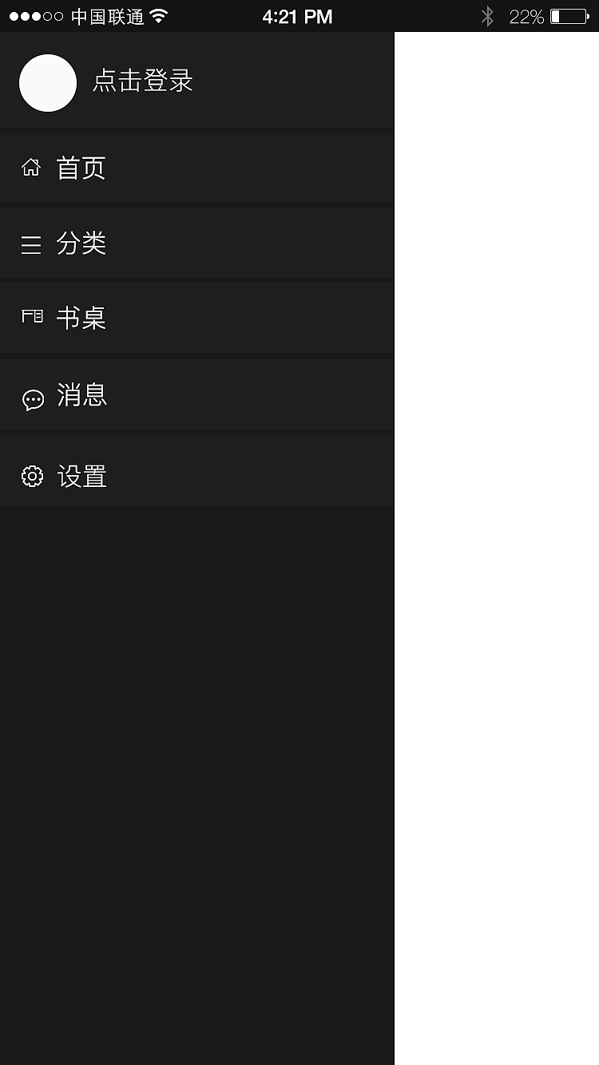Screen dimensions: 599x1065
Task: Tap the 点击登录 login text
Action: pyautogui.click(x=143, y=81)
